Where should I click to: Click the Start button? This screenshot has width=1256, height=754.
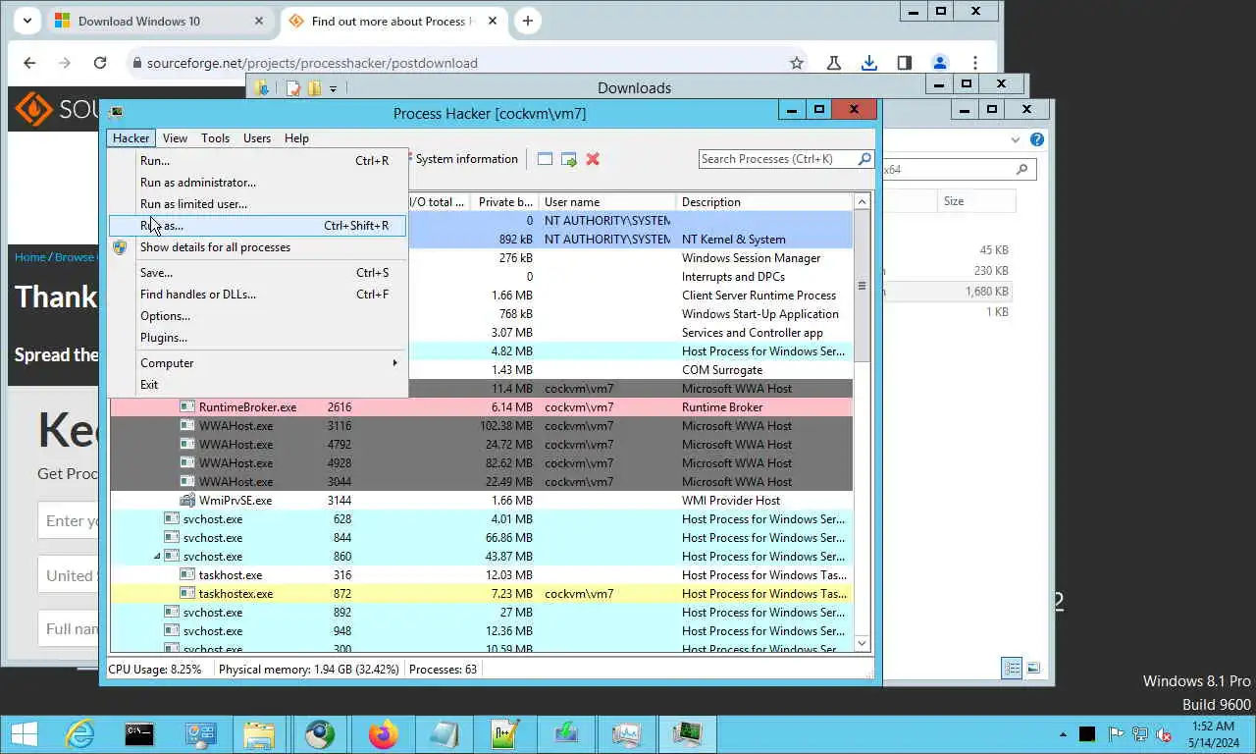coord(24,734)
